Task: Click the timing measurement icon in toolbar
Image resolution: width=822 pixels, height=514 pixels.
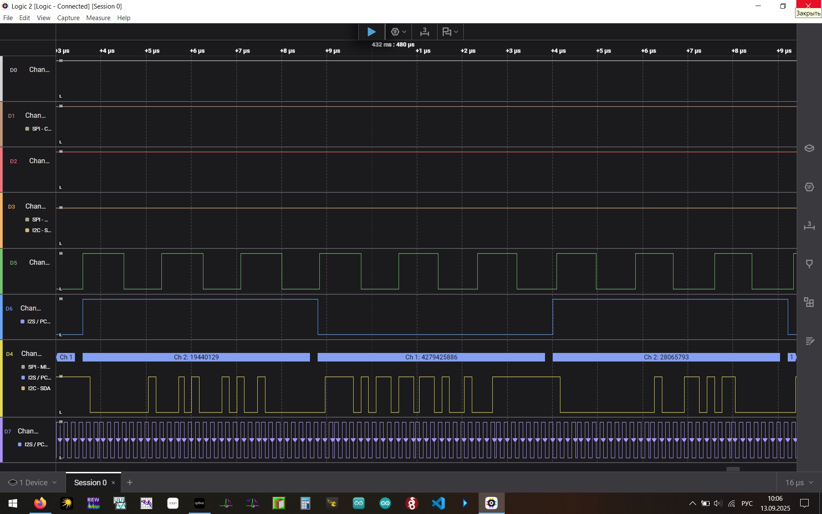Action: pyautogui.click(x=424, y=32)
